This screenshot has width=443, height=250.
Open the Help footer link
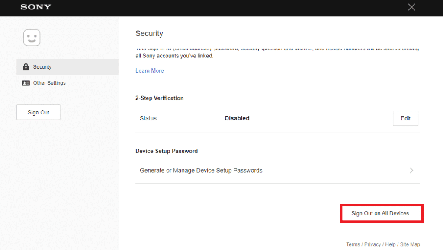390,244
